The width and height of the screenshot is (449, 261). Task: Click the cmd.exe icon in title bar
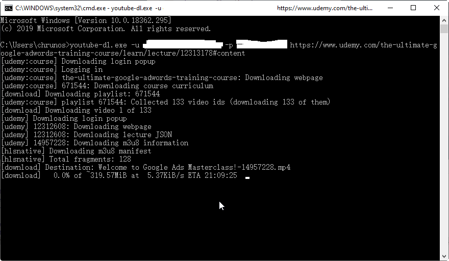(x=9, y=8)
